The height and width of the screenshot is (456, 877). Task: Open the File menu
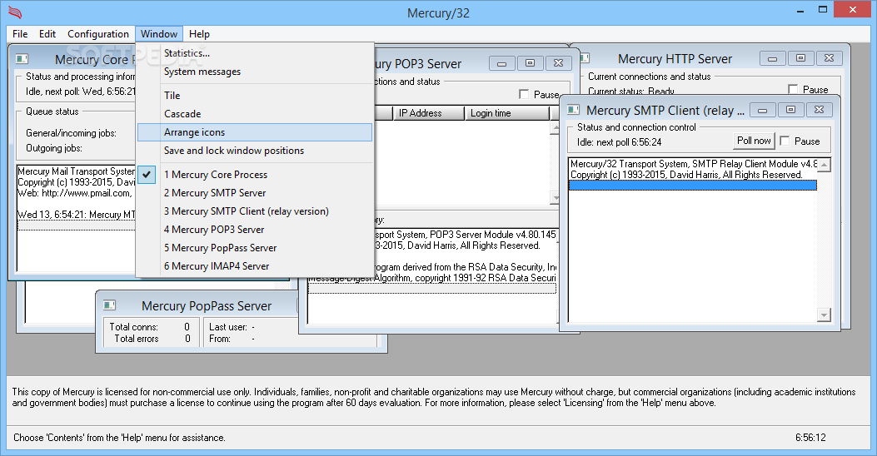point(20,34)
